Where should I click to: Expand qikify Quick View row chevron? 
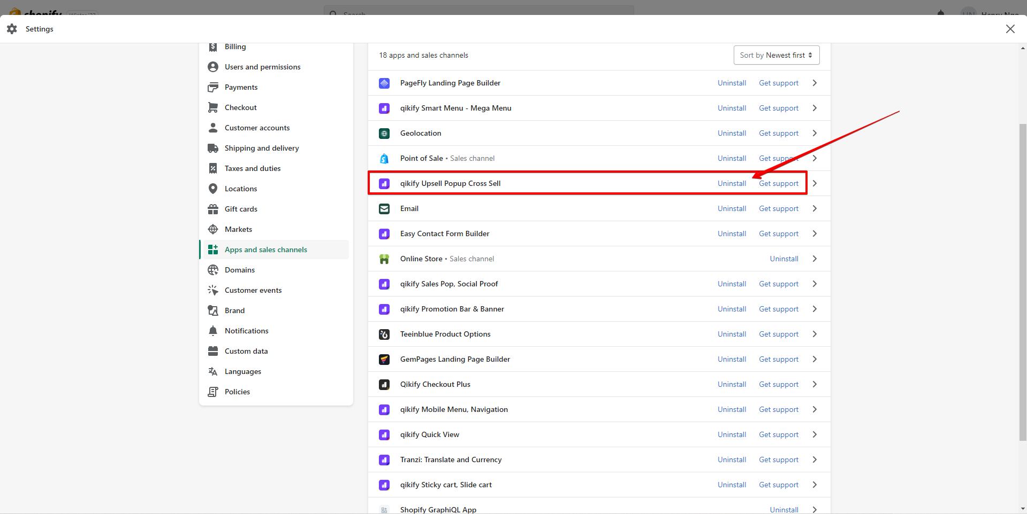[815, 434]
